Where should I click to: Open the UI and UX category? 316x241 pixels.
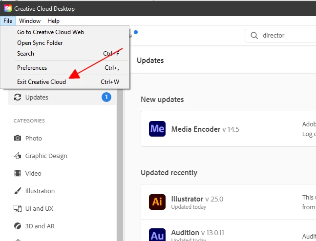[39, 208]
